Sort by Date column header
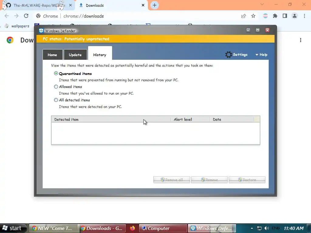The height and width of the screenshot is (233, 311). [232, 119]
